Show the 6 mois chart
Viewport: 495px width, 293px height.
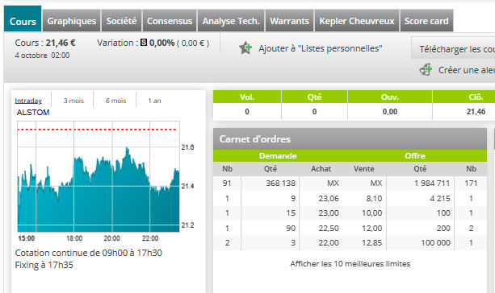click(x=115, y=101)
